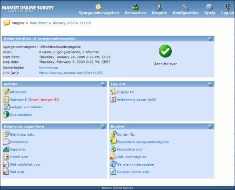Open help for the Kontrol panel
The width and height of the screenshot is (235, 190).
pos(210,127)
